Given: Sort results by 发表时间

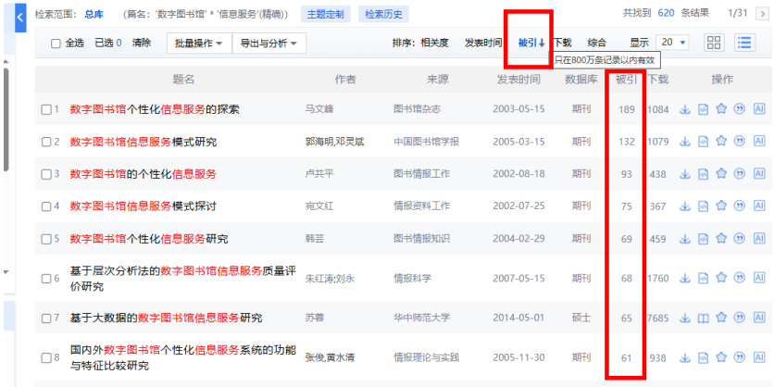Looking at the screenshot, I should point(482,43).
